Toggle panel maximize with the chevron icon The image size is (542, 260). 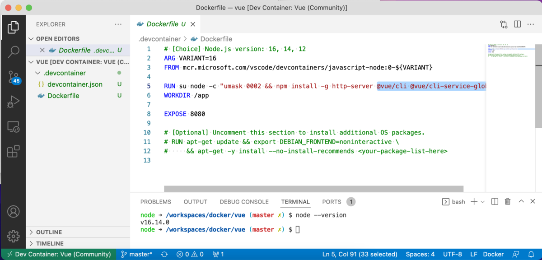(x=520, y=201)
